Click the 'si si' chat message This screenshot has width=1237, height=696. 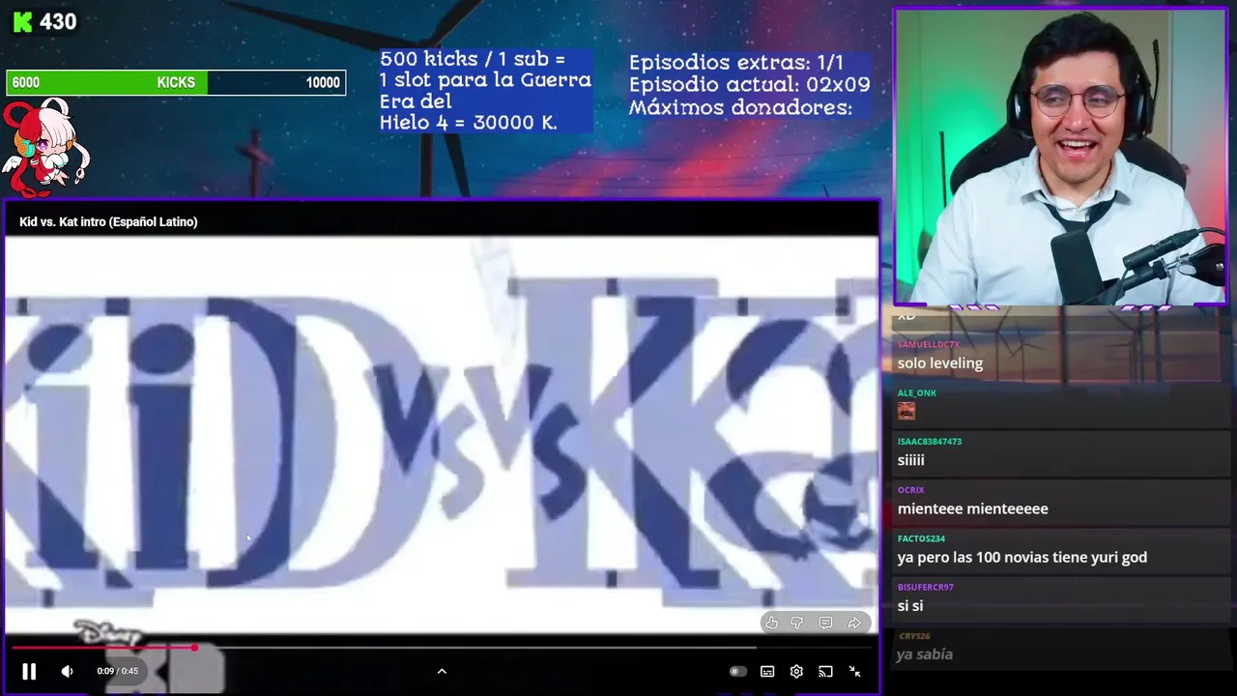[910, 605]
